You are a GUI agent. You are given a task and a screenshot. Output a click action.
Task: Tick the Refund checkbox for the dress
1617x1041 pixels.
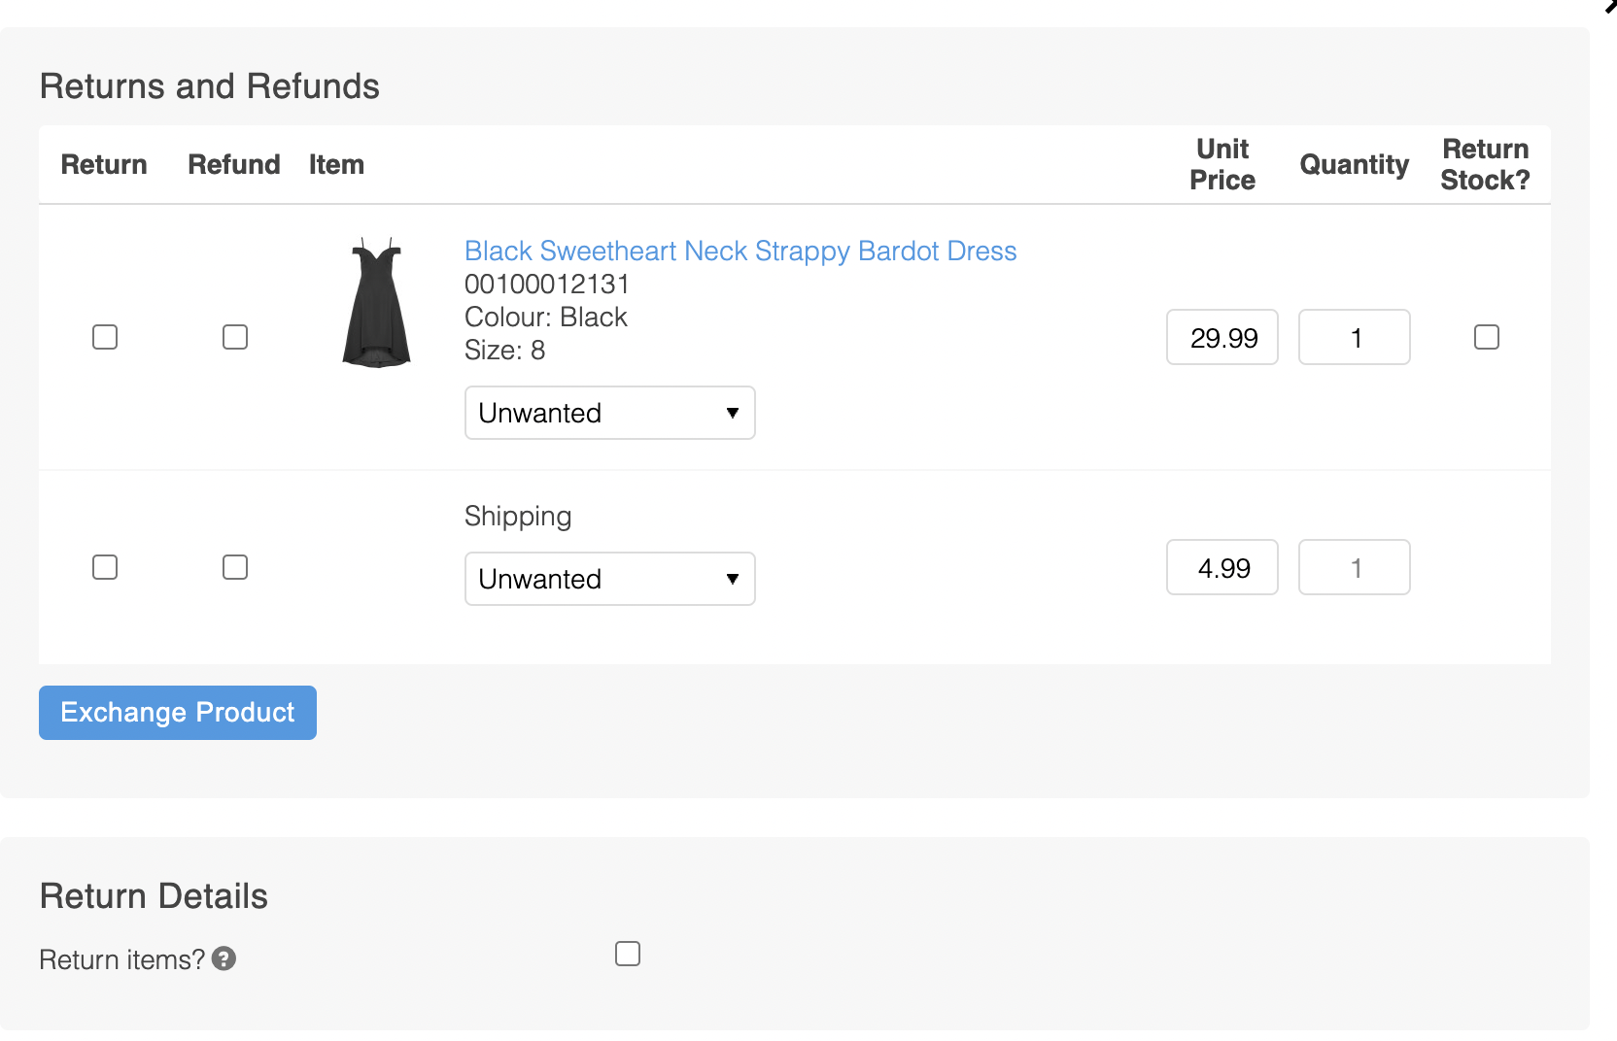pos(235,337)
